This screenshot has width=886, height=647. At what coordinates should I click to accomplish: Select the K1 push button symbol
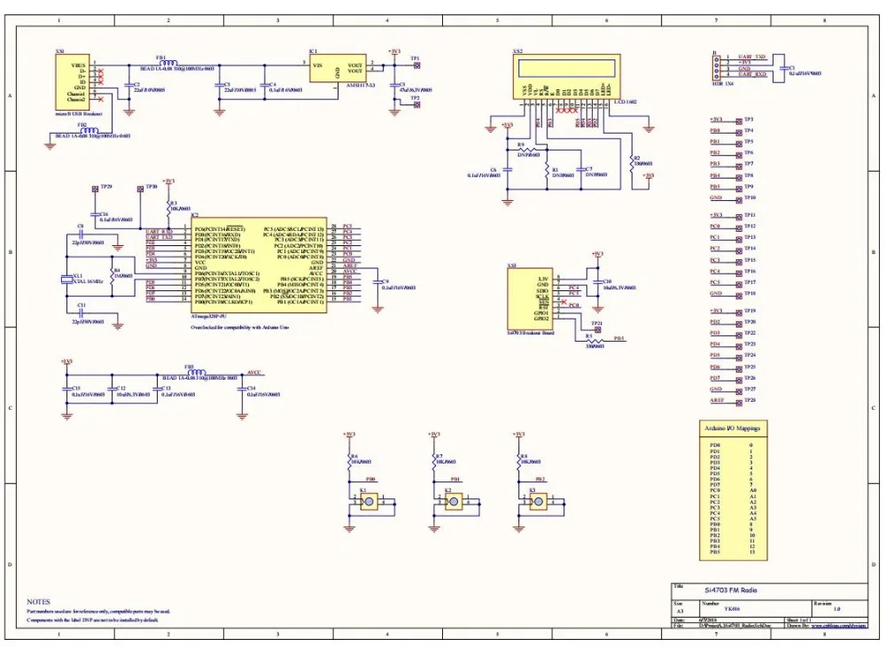pyautogui.click(x=369, y=501)
